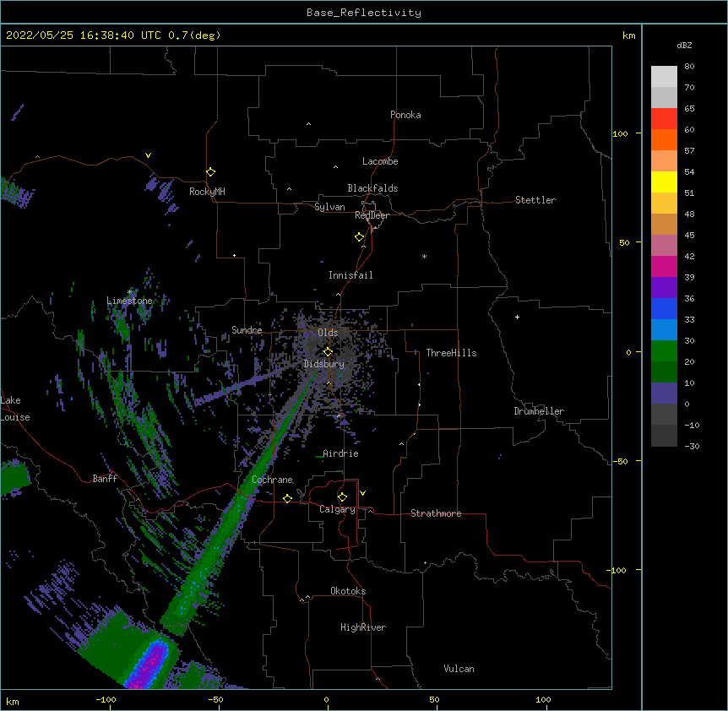Click the Base_Reflectivity title text
728x711 pixels.
(363, 13)
